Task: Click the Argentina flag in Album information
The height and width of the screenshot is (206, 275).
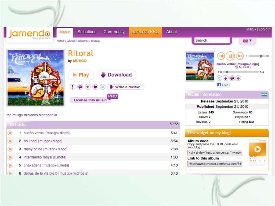Action: [x=264, y=94]
